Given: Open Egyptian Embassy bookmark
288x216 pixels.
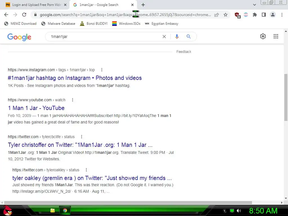Looking at the screenshot, I should (162, 24).
